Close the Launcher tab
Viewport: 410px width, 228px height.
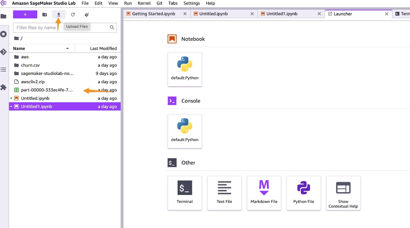[x=387, y=14]
